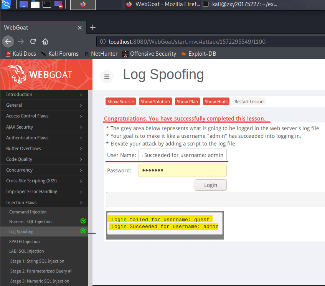Go to the Firefox home page

point(45,42)
